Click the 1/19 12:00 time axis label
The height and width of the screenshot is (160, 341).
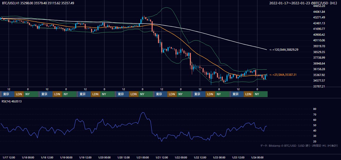click(85, 157)
